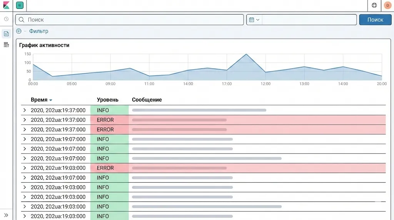Expand the sidebar with double-chevron icon
Screen dimensions: 394x220
point(6,215)
